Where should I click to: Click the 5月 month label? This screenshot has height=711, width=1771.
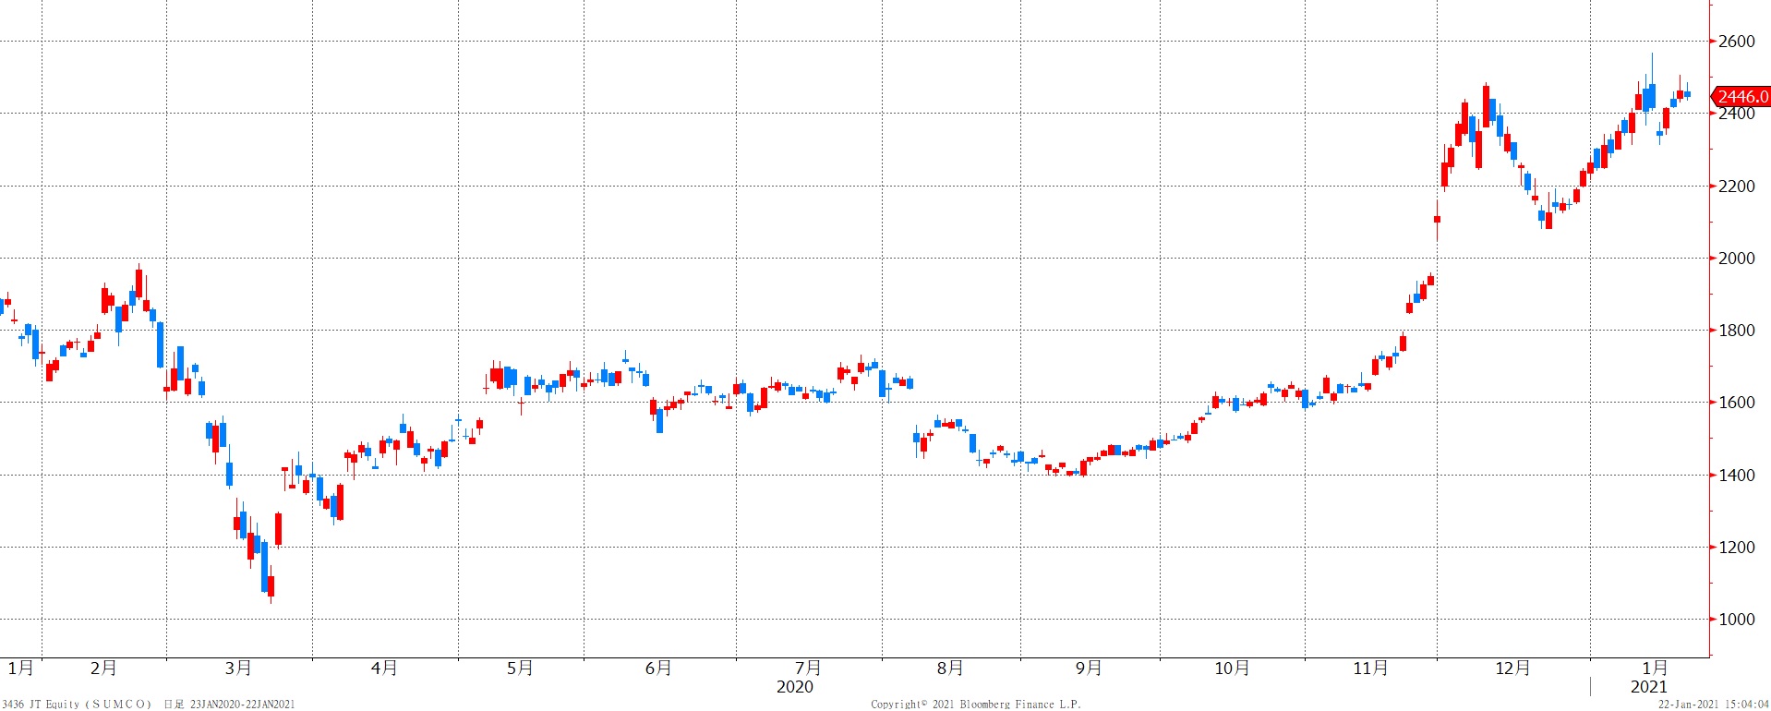pos(520,668)
